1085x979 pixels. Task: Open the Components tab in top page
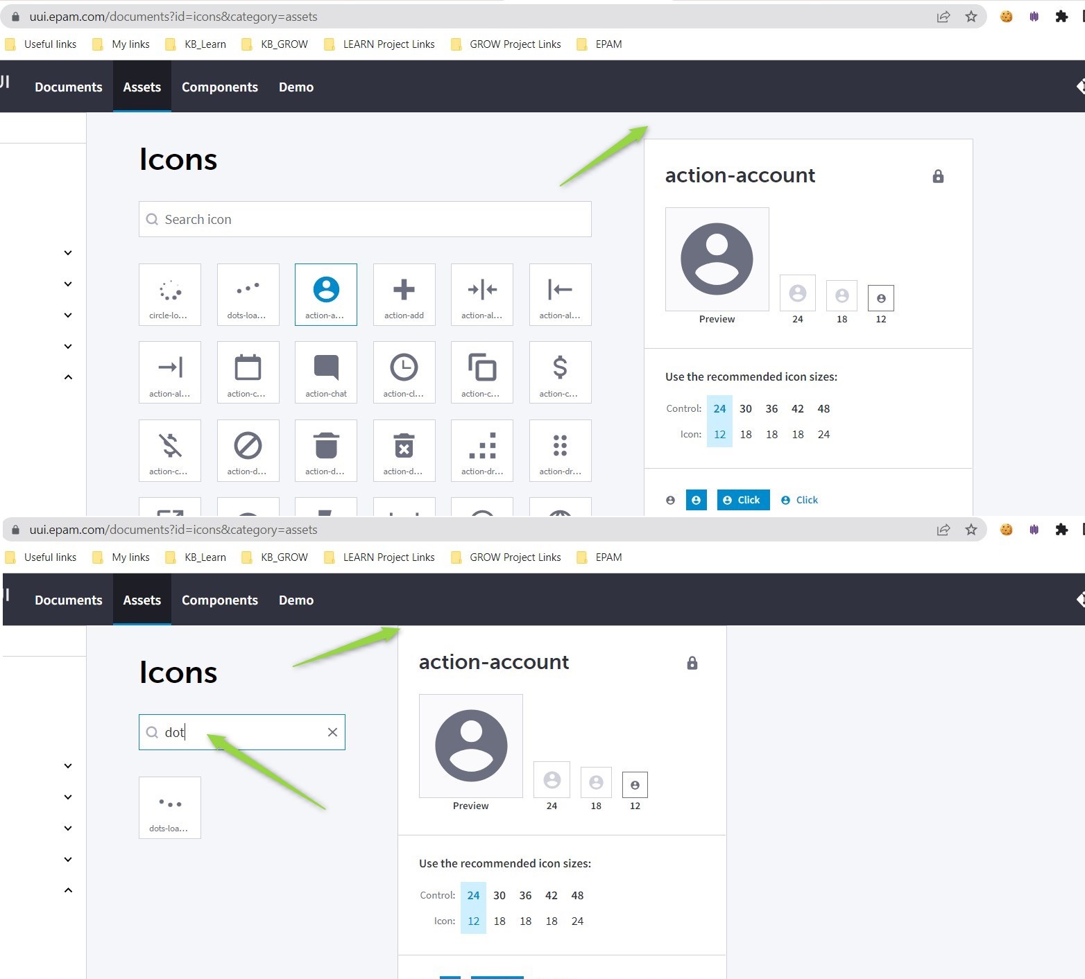[220, 87]
